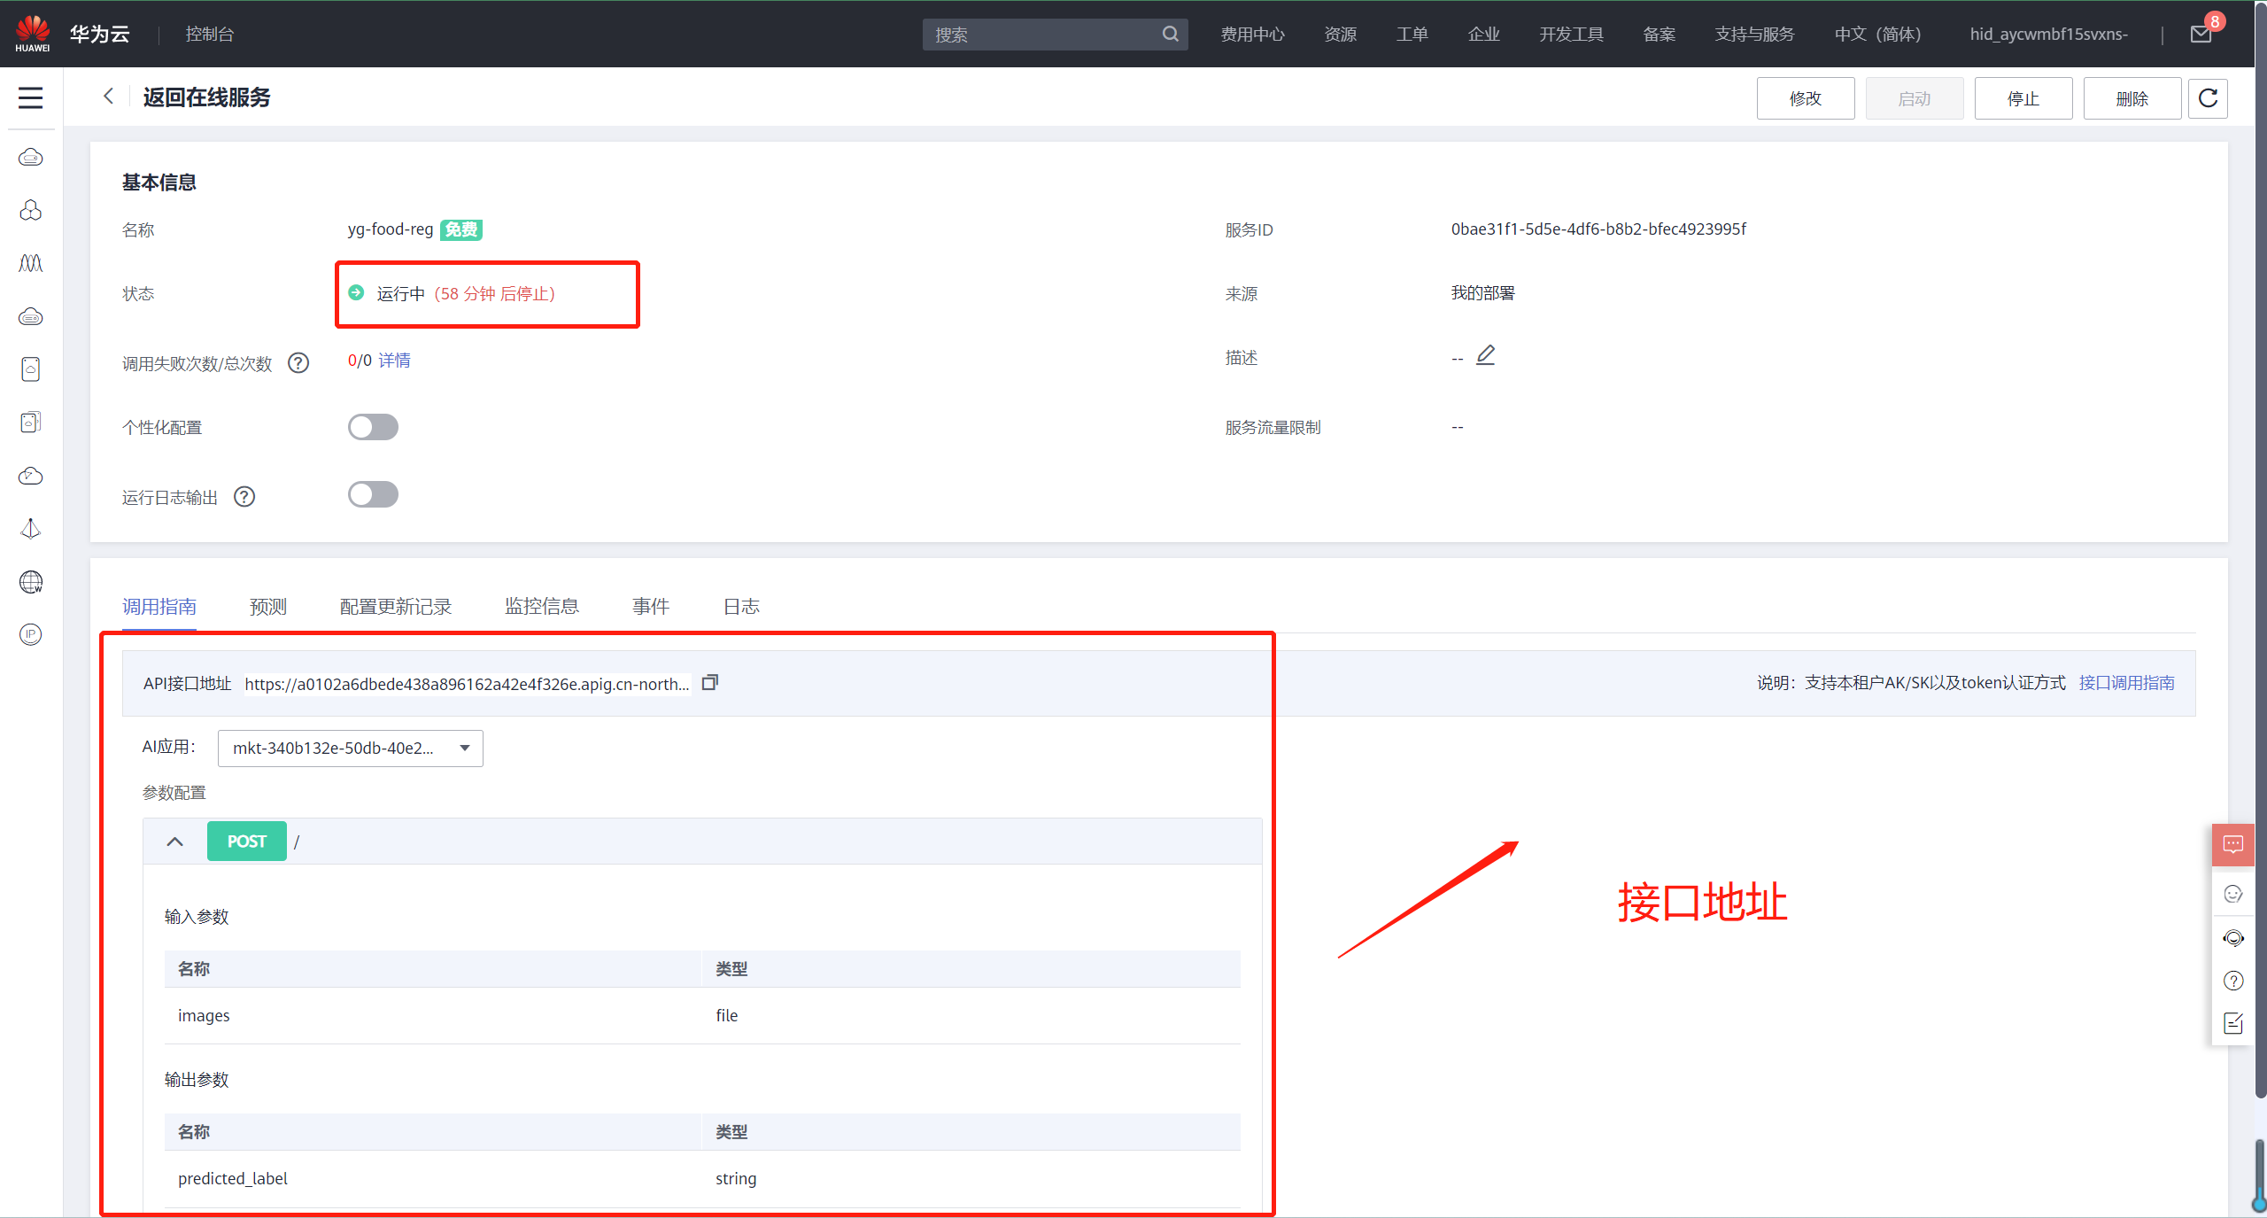The image size is (2267, 1218).
Task: Open the 接口调用指南 link
Action: tap(2126, 683)
